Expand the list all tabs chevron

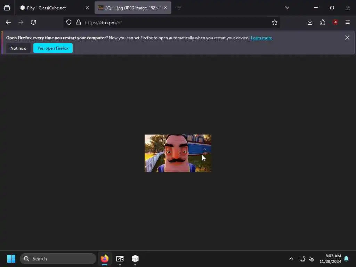(287, 8)
